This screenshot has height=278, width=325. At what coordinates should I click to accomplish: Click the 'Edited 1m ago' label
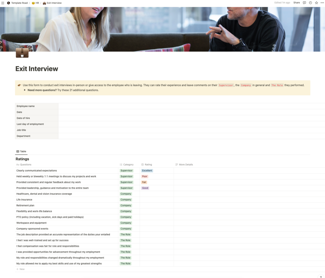(x=282, y=3)
